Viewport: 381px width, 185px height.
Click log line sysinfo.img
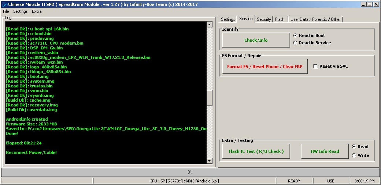[x=30, y=95]
